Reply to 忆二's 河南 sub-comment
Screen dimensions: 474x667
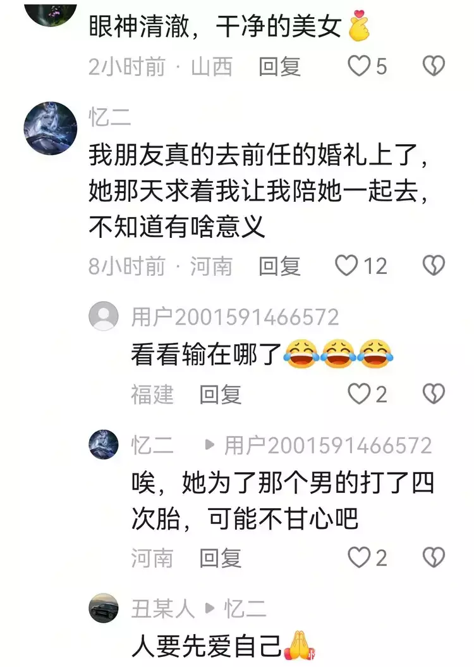point(221,558)
